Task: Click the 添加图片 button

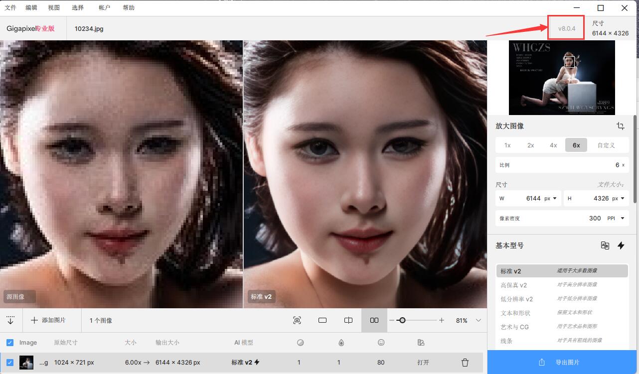Action: pos(48,320)
